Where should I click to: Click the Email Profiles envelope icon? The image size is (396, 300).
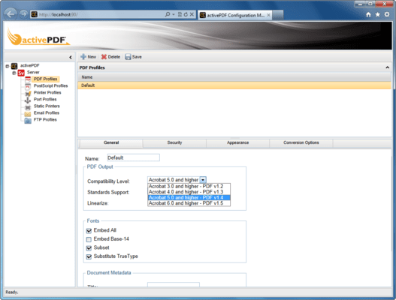pyautogui.click(x=28, y=114)
